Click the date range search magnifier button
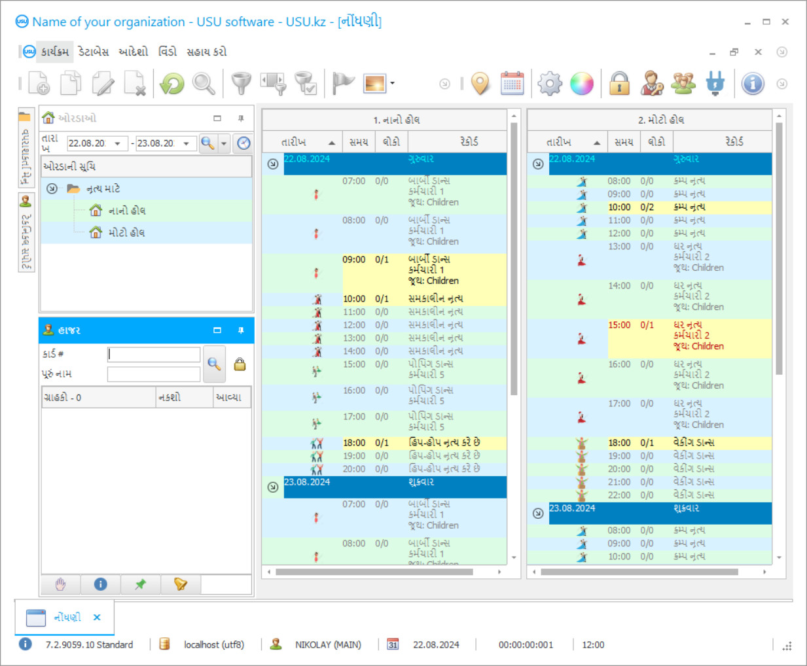The width and height of the screenshot is (807, 666). click(x=208, y=143)
